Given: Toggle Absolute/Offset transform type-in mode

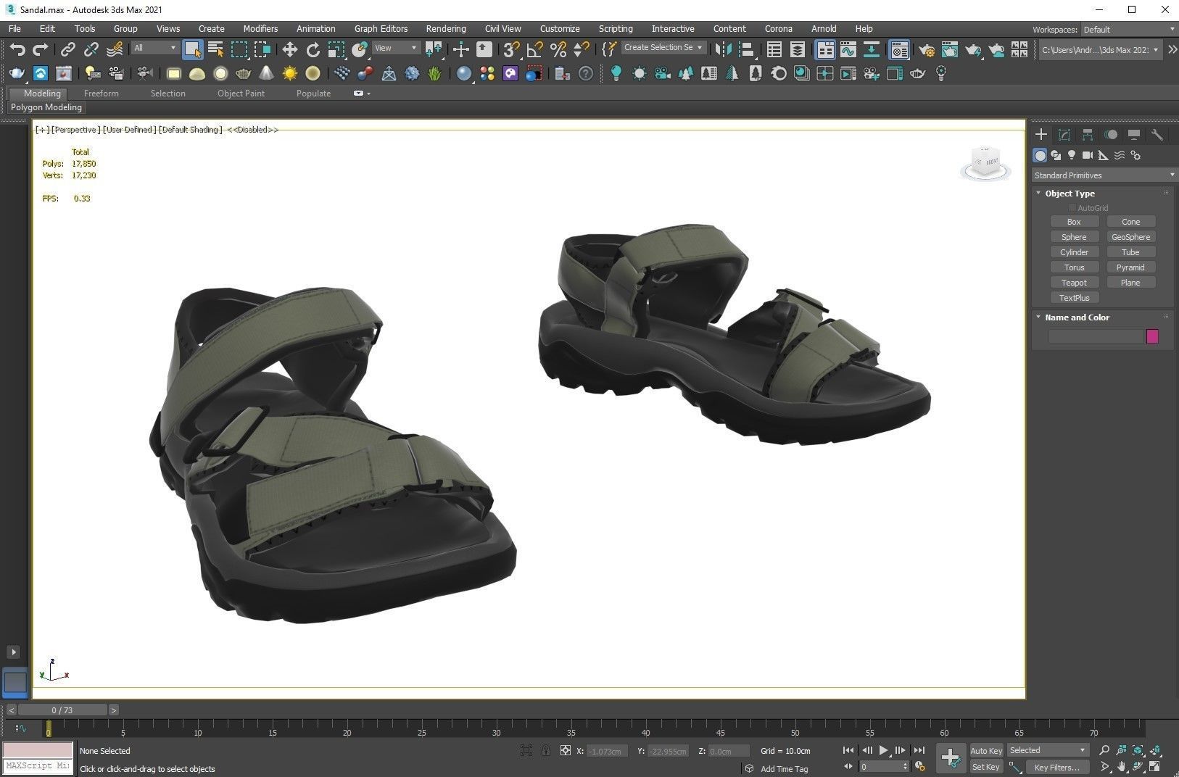Looking at the screenshot, I should tap(566, 751).
